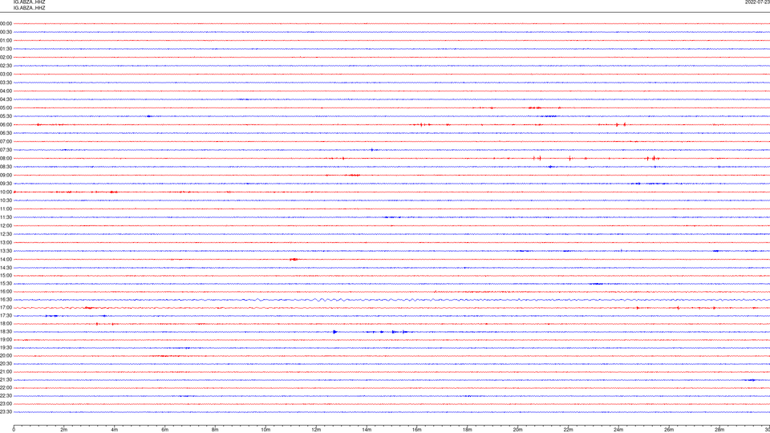Select the 06:30 time row label
Viewport: 770px width, 433px height.
(6, 133)
